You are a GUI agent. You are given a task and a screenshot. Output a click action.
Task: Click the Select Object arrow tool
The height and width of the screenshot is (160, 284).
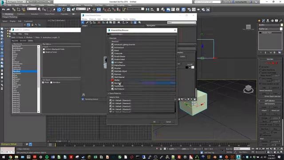pyautogui.click(x=39, y=9)
